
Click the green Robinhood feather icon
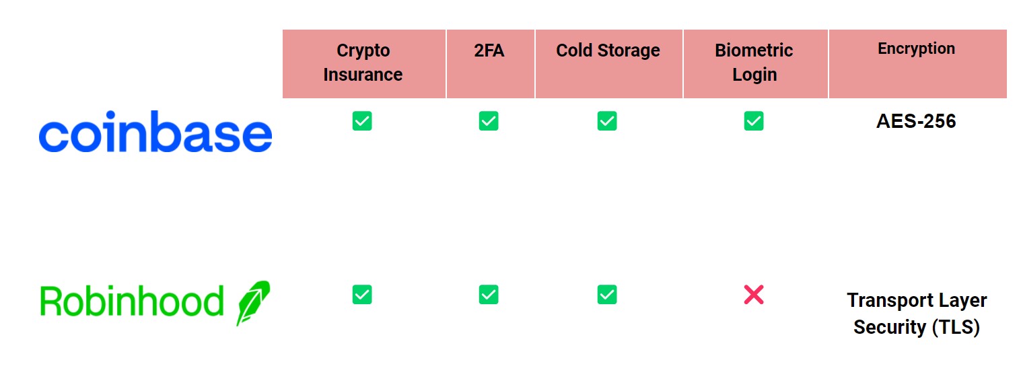click(x=254, y=303)
